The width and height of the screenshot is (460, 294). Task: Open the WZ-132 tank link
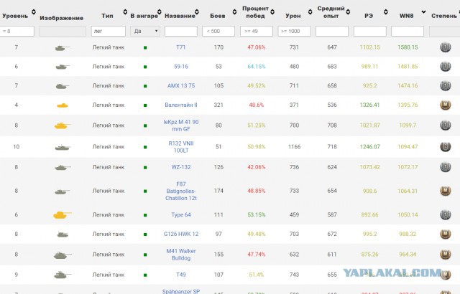pyautogui.click(x=180, y=167)
